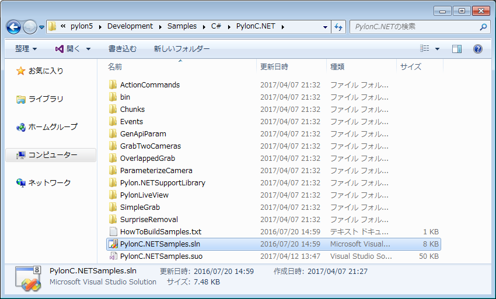Click the Chunks folder icon
This screenshot has height=299, width=496.
click(x=113, y=109)
